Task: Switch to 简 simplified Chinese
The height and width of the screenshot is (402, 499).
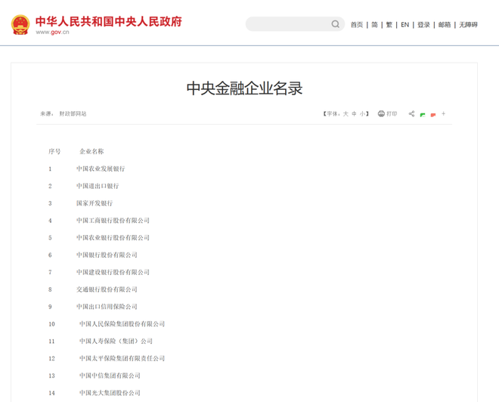Action: point(374,25)
